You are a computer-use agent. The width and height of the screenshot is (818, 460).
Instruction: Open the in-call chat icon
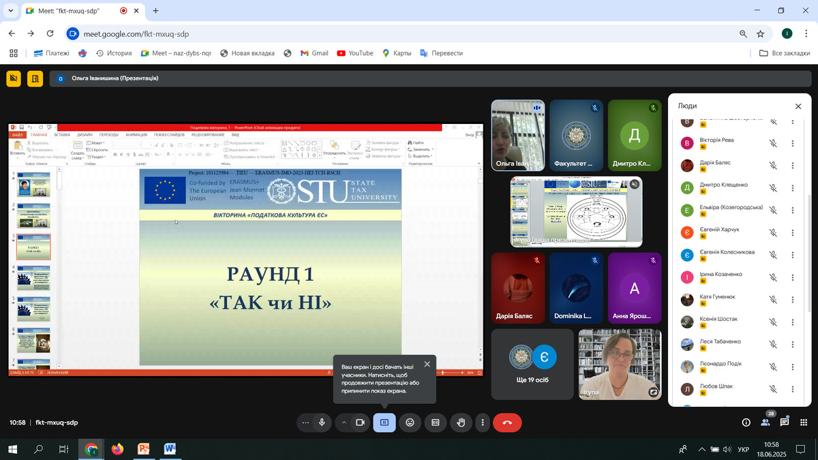pos(785,423)
